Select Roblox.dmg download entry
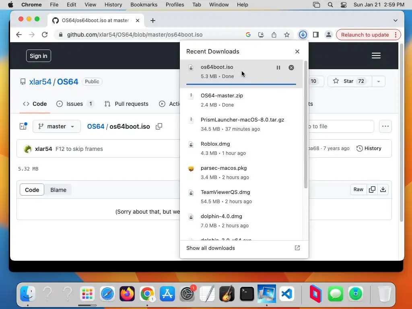The image size is (412, 309). point(241,148)
